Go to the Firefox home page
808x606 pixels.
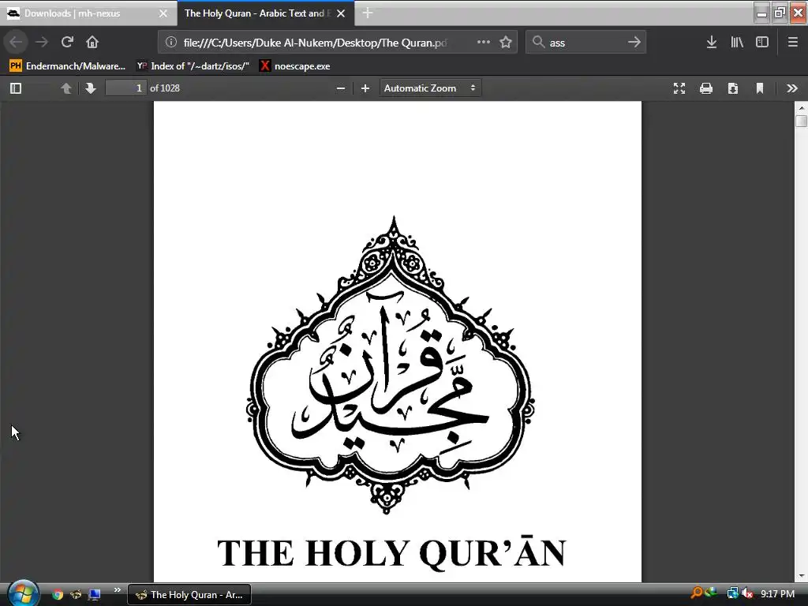tap(92, 42)
